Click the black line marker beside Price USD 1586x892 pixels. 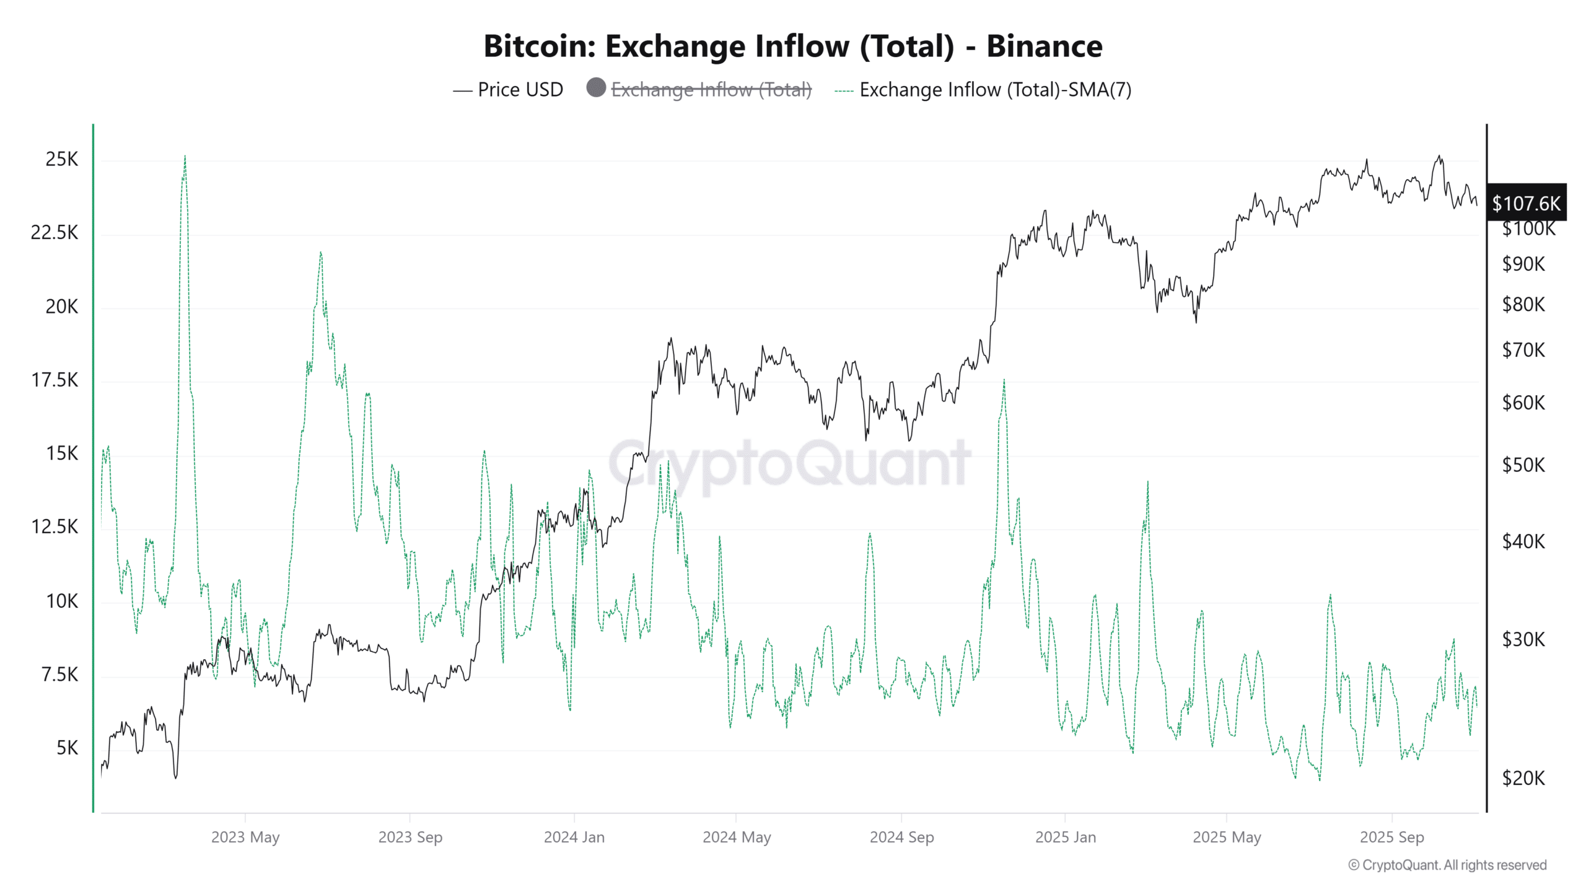tap(462, 91)
